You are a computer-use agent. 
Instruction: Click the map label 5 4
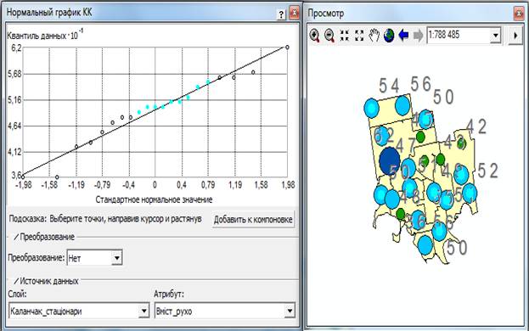pos(389,86)
